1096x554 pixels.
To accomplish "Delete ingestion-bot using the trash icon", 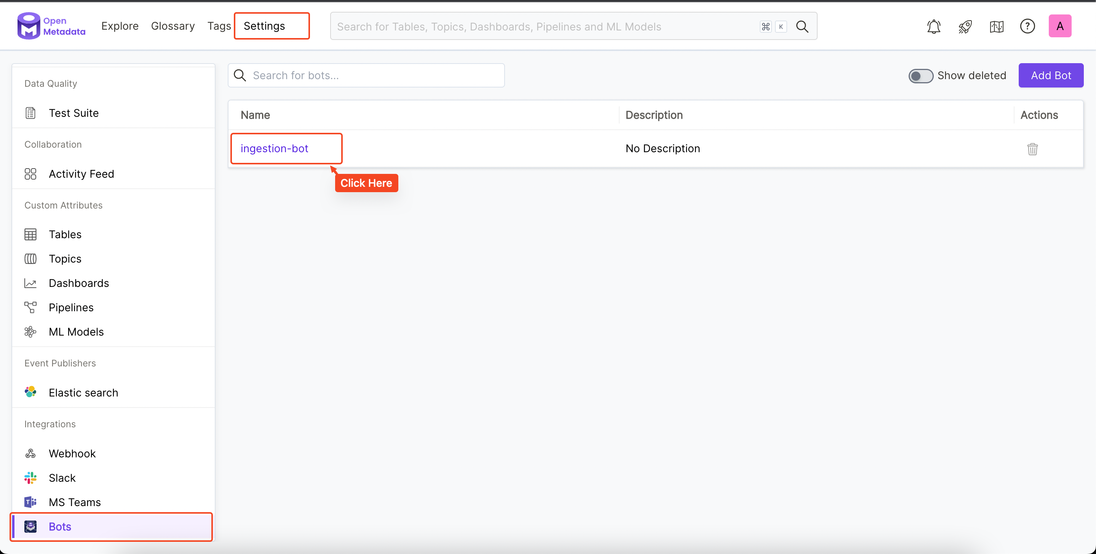I will [x=1033, y=149].
